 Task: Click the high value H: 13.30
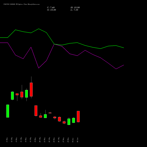(75, 8)
